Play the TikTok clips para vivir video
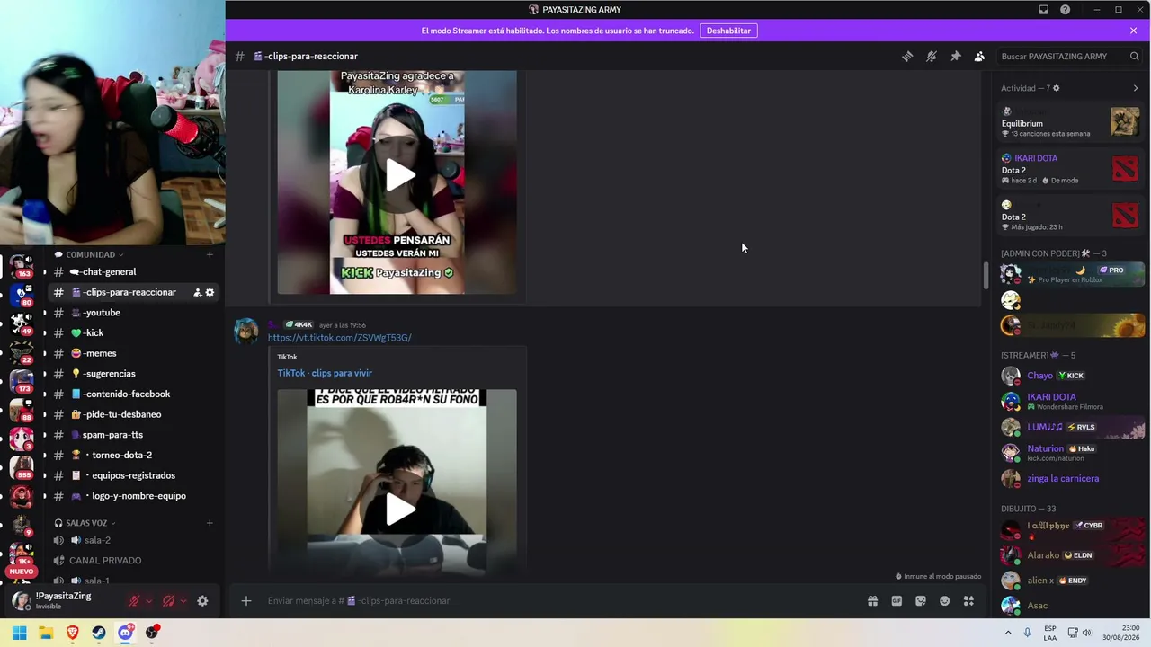The width and height of the screenshot is (1151, 647). (x=400, y=510)
